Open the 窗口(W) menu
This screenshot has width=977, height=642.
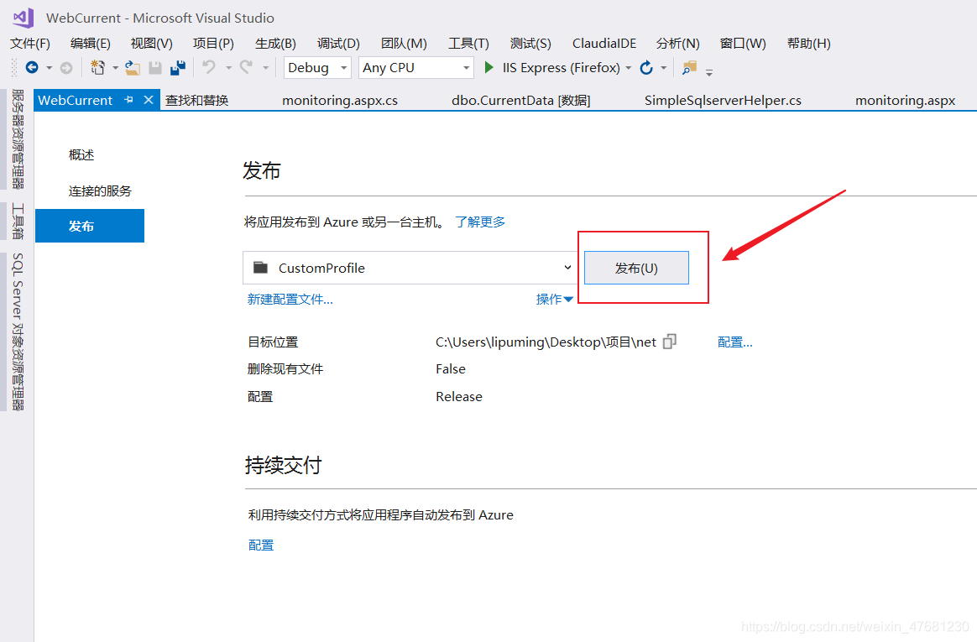click(x=743, y=44)
